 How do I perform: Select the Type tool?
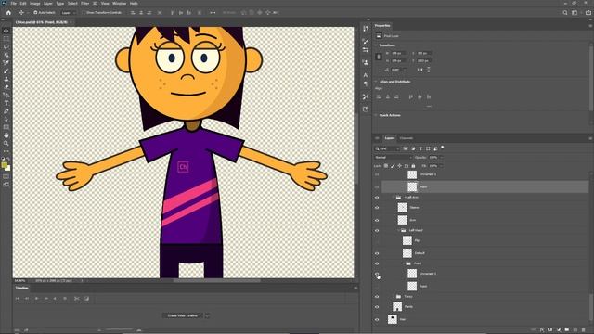[x=6, y=103]
